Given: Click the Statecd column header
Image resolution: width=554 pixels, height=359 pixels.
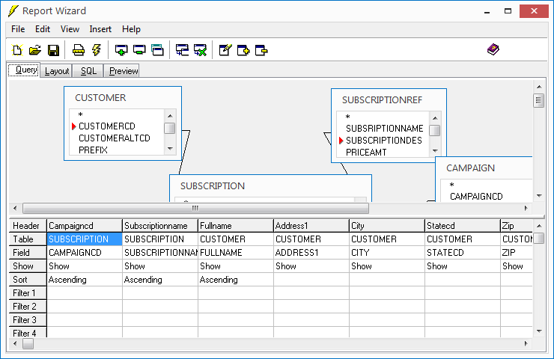Looking at the screenshot, I should coord(463,226).
